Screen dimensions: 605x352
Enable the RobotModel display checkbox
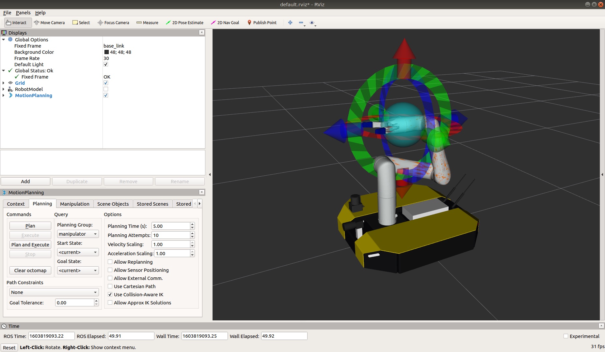point(106,89)
